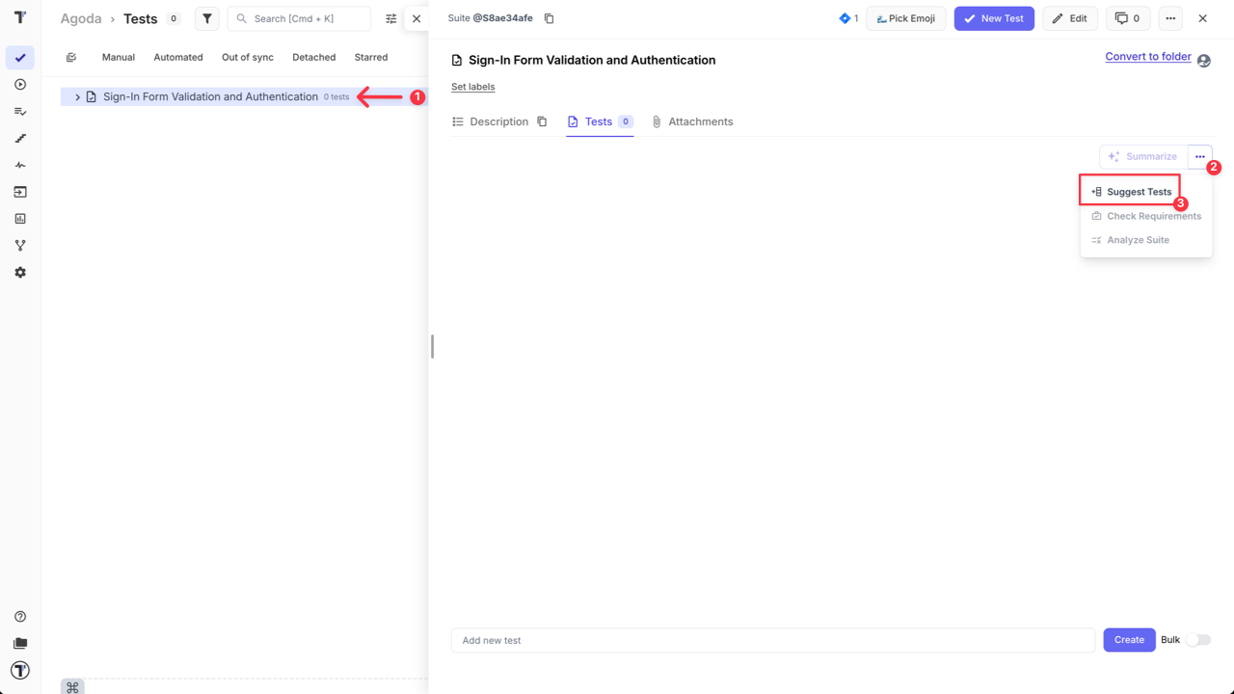Open the branch/version icon in sidebar
This screenshot has width=1234, height=694.
coord(20,245)
